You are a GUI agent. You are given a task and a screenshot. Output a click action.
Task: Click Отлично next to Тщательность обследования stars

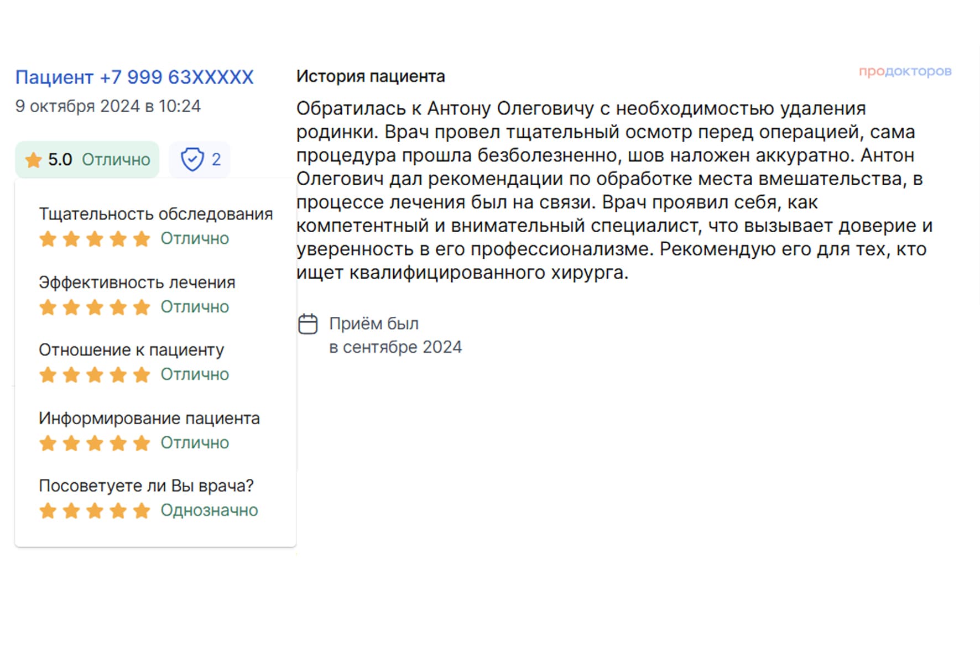(195, 239)
